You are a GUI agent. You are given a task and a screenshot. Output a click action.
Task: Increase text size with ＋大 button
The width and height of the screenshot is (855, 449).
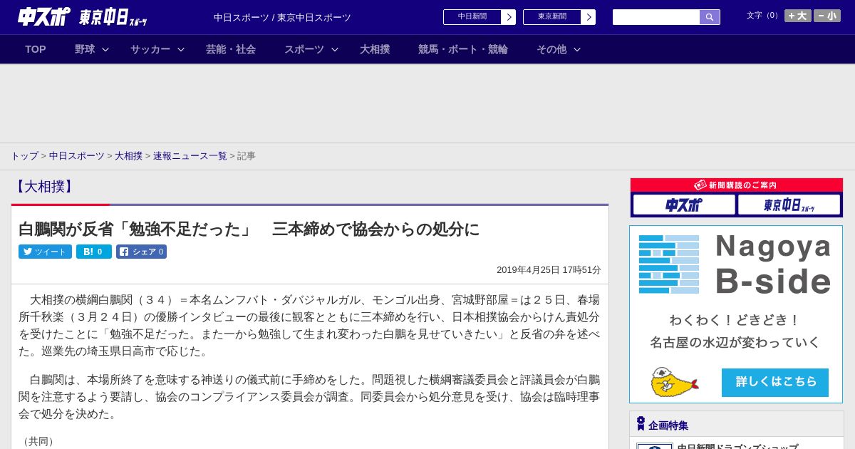pyautogui.click(x=798, y=16)
